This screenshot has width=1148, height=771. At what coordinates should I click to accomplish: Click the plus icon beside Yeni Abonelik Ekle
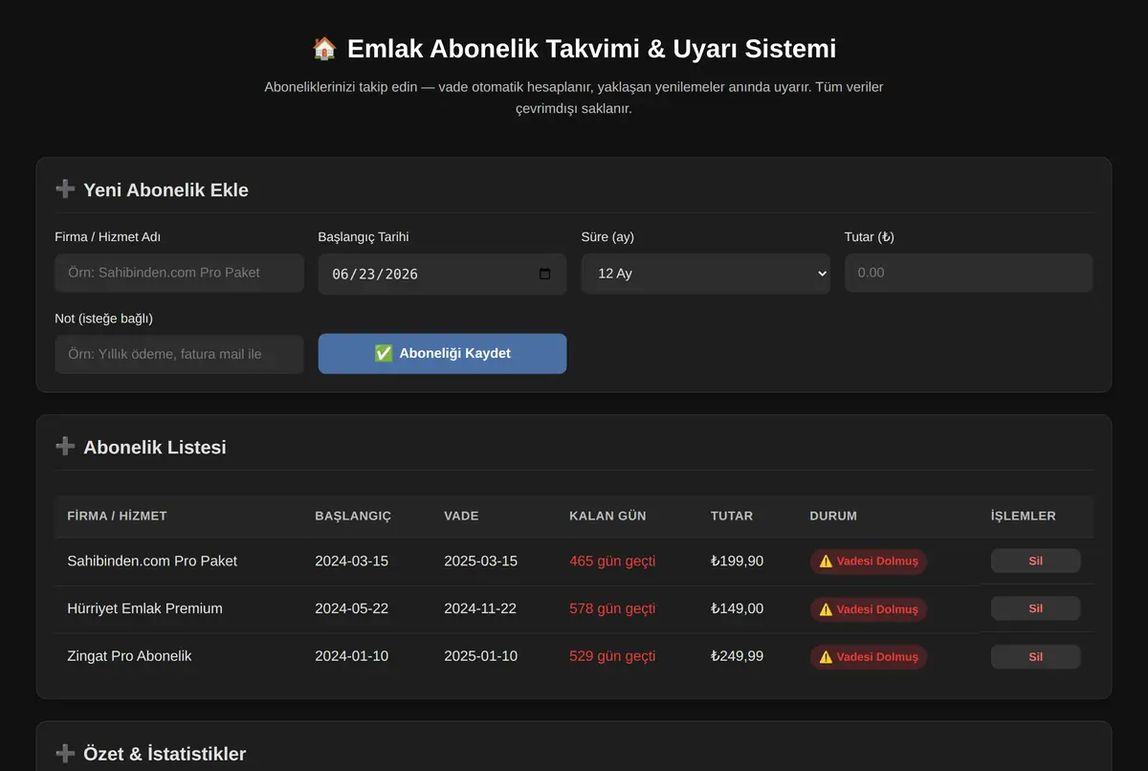pyautogui.click(x=65, y=189)
